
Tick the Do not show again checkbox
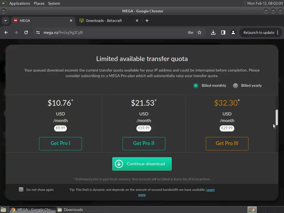[x=21, y=189]
